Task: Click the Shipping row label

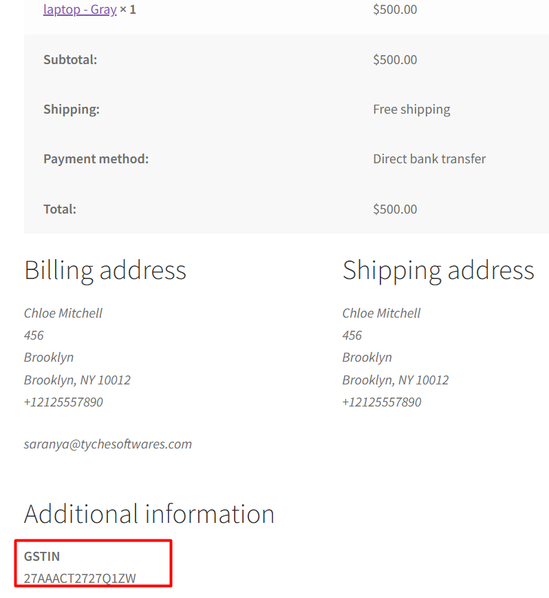Action: 72,109
